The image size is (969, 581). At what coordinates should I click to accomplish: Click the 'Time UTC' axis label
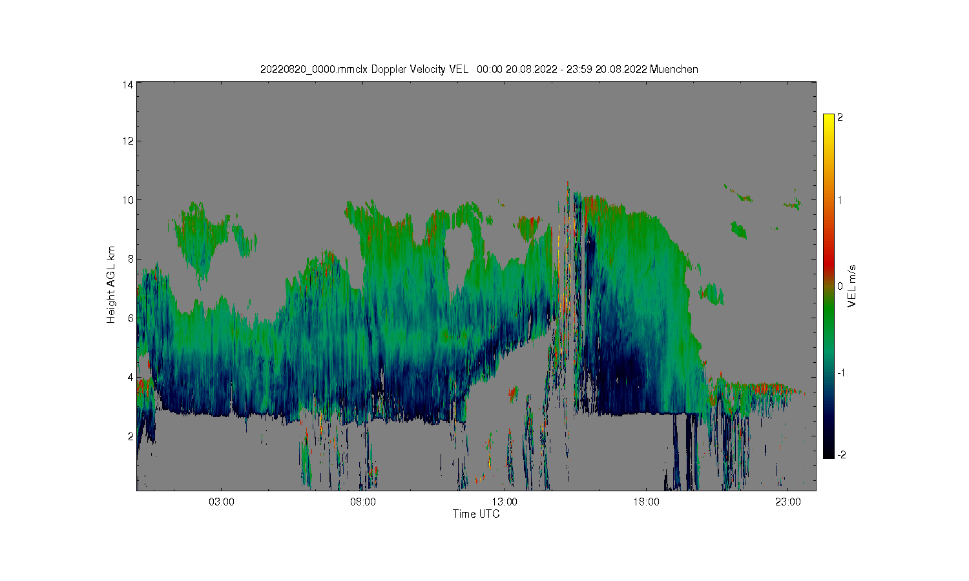(476, 515)
